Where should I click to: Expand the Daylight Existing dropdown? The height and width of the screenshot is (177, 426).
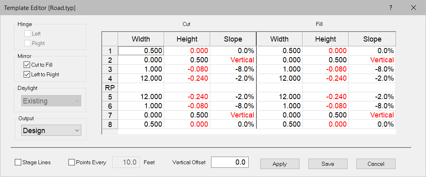click(51, 101)
